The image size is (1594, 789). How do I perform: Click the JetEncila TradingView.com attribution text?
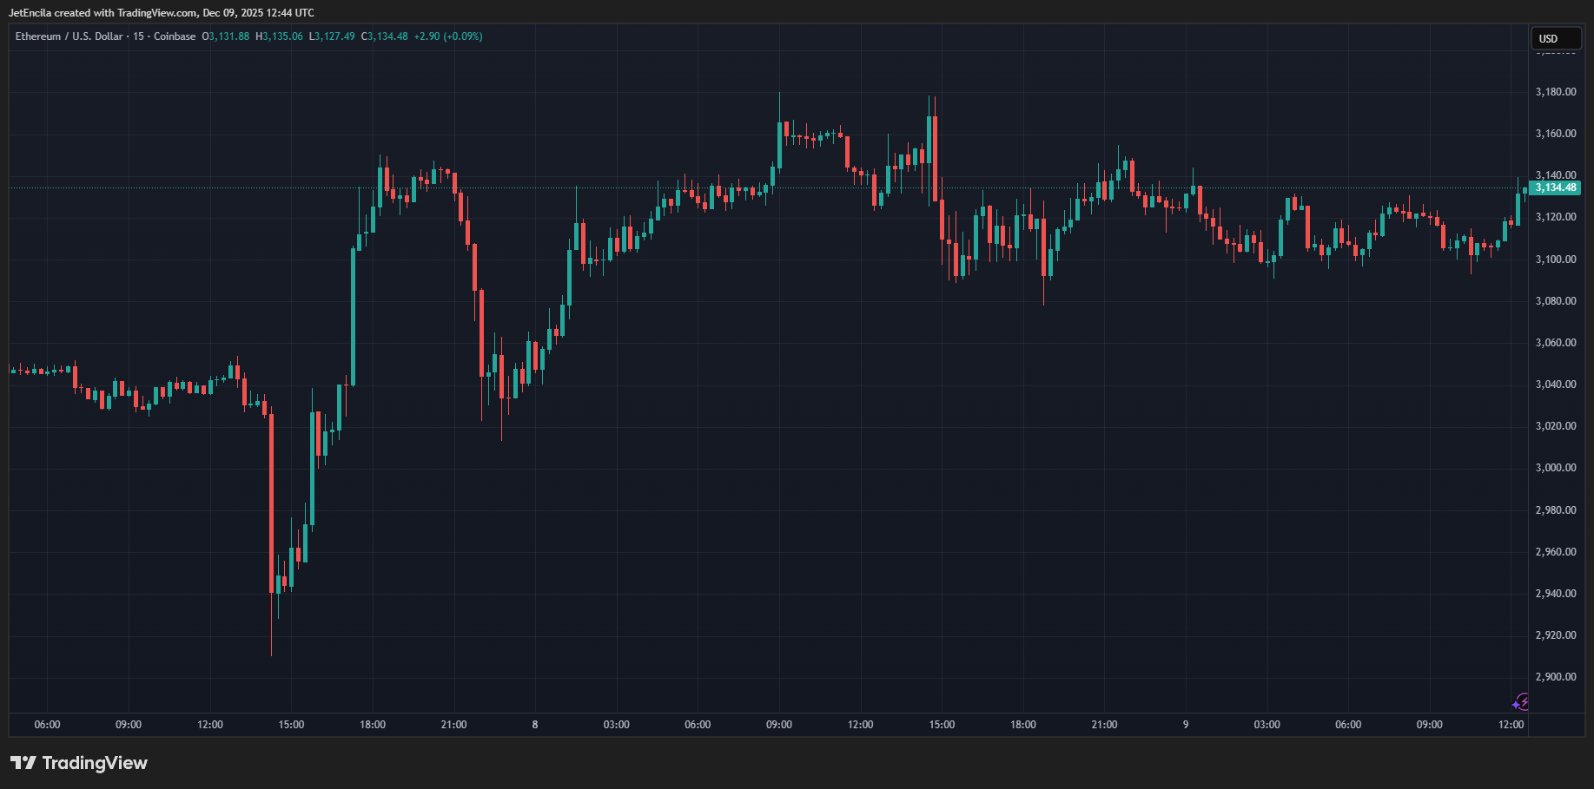(161, 13)
